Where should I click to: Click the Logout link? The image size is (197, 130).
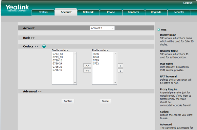pos(188,3)
